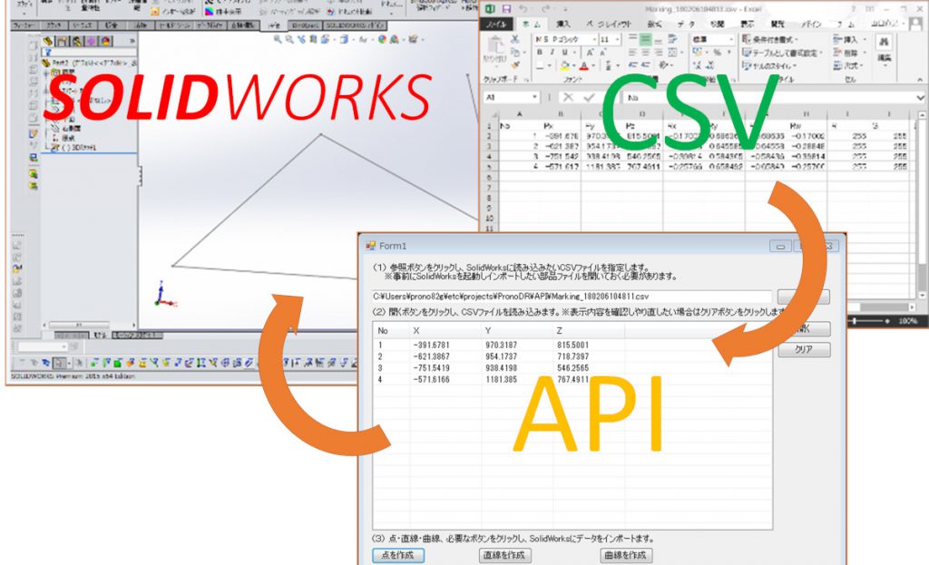Click Excel ribbon Insert cells (挿入) button

[848, 39]
